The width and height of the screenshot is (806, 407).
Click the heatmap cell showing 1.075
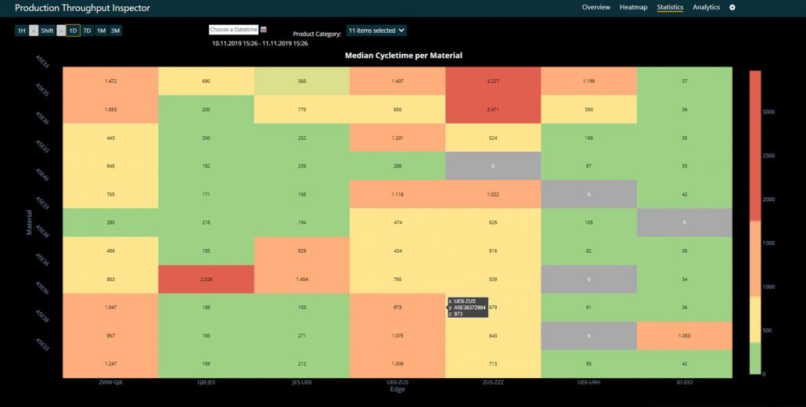(398, 336)
